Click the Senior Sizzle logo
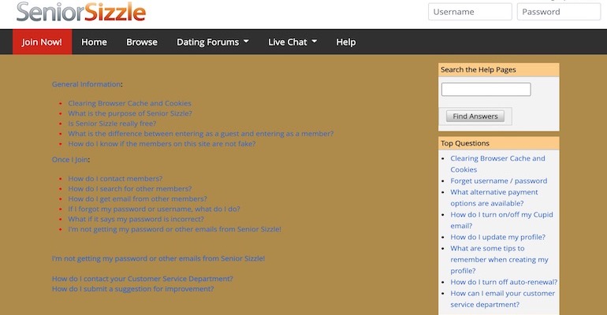Viewport: 607px width, 315px height. [81, 12]
